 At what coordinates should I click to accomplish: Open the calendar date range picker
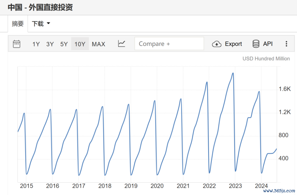[16, 44]
